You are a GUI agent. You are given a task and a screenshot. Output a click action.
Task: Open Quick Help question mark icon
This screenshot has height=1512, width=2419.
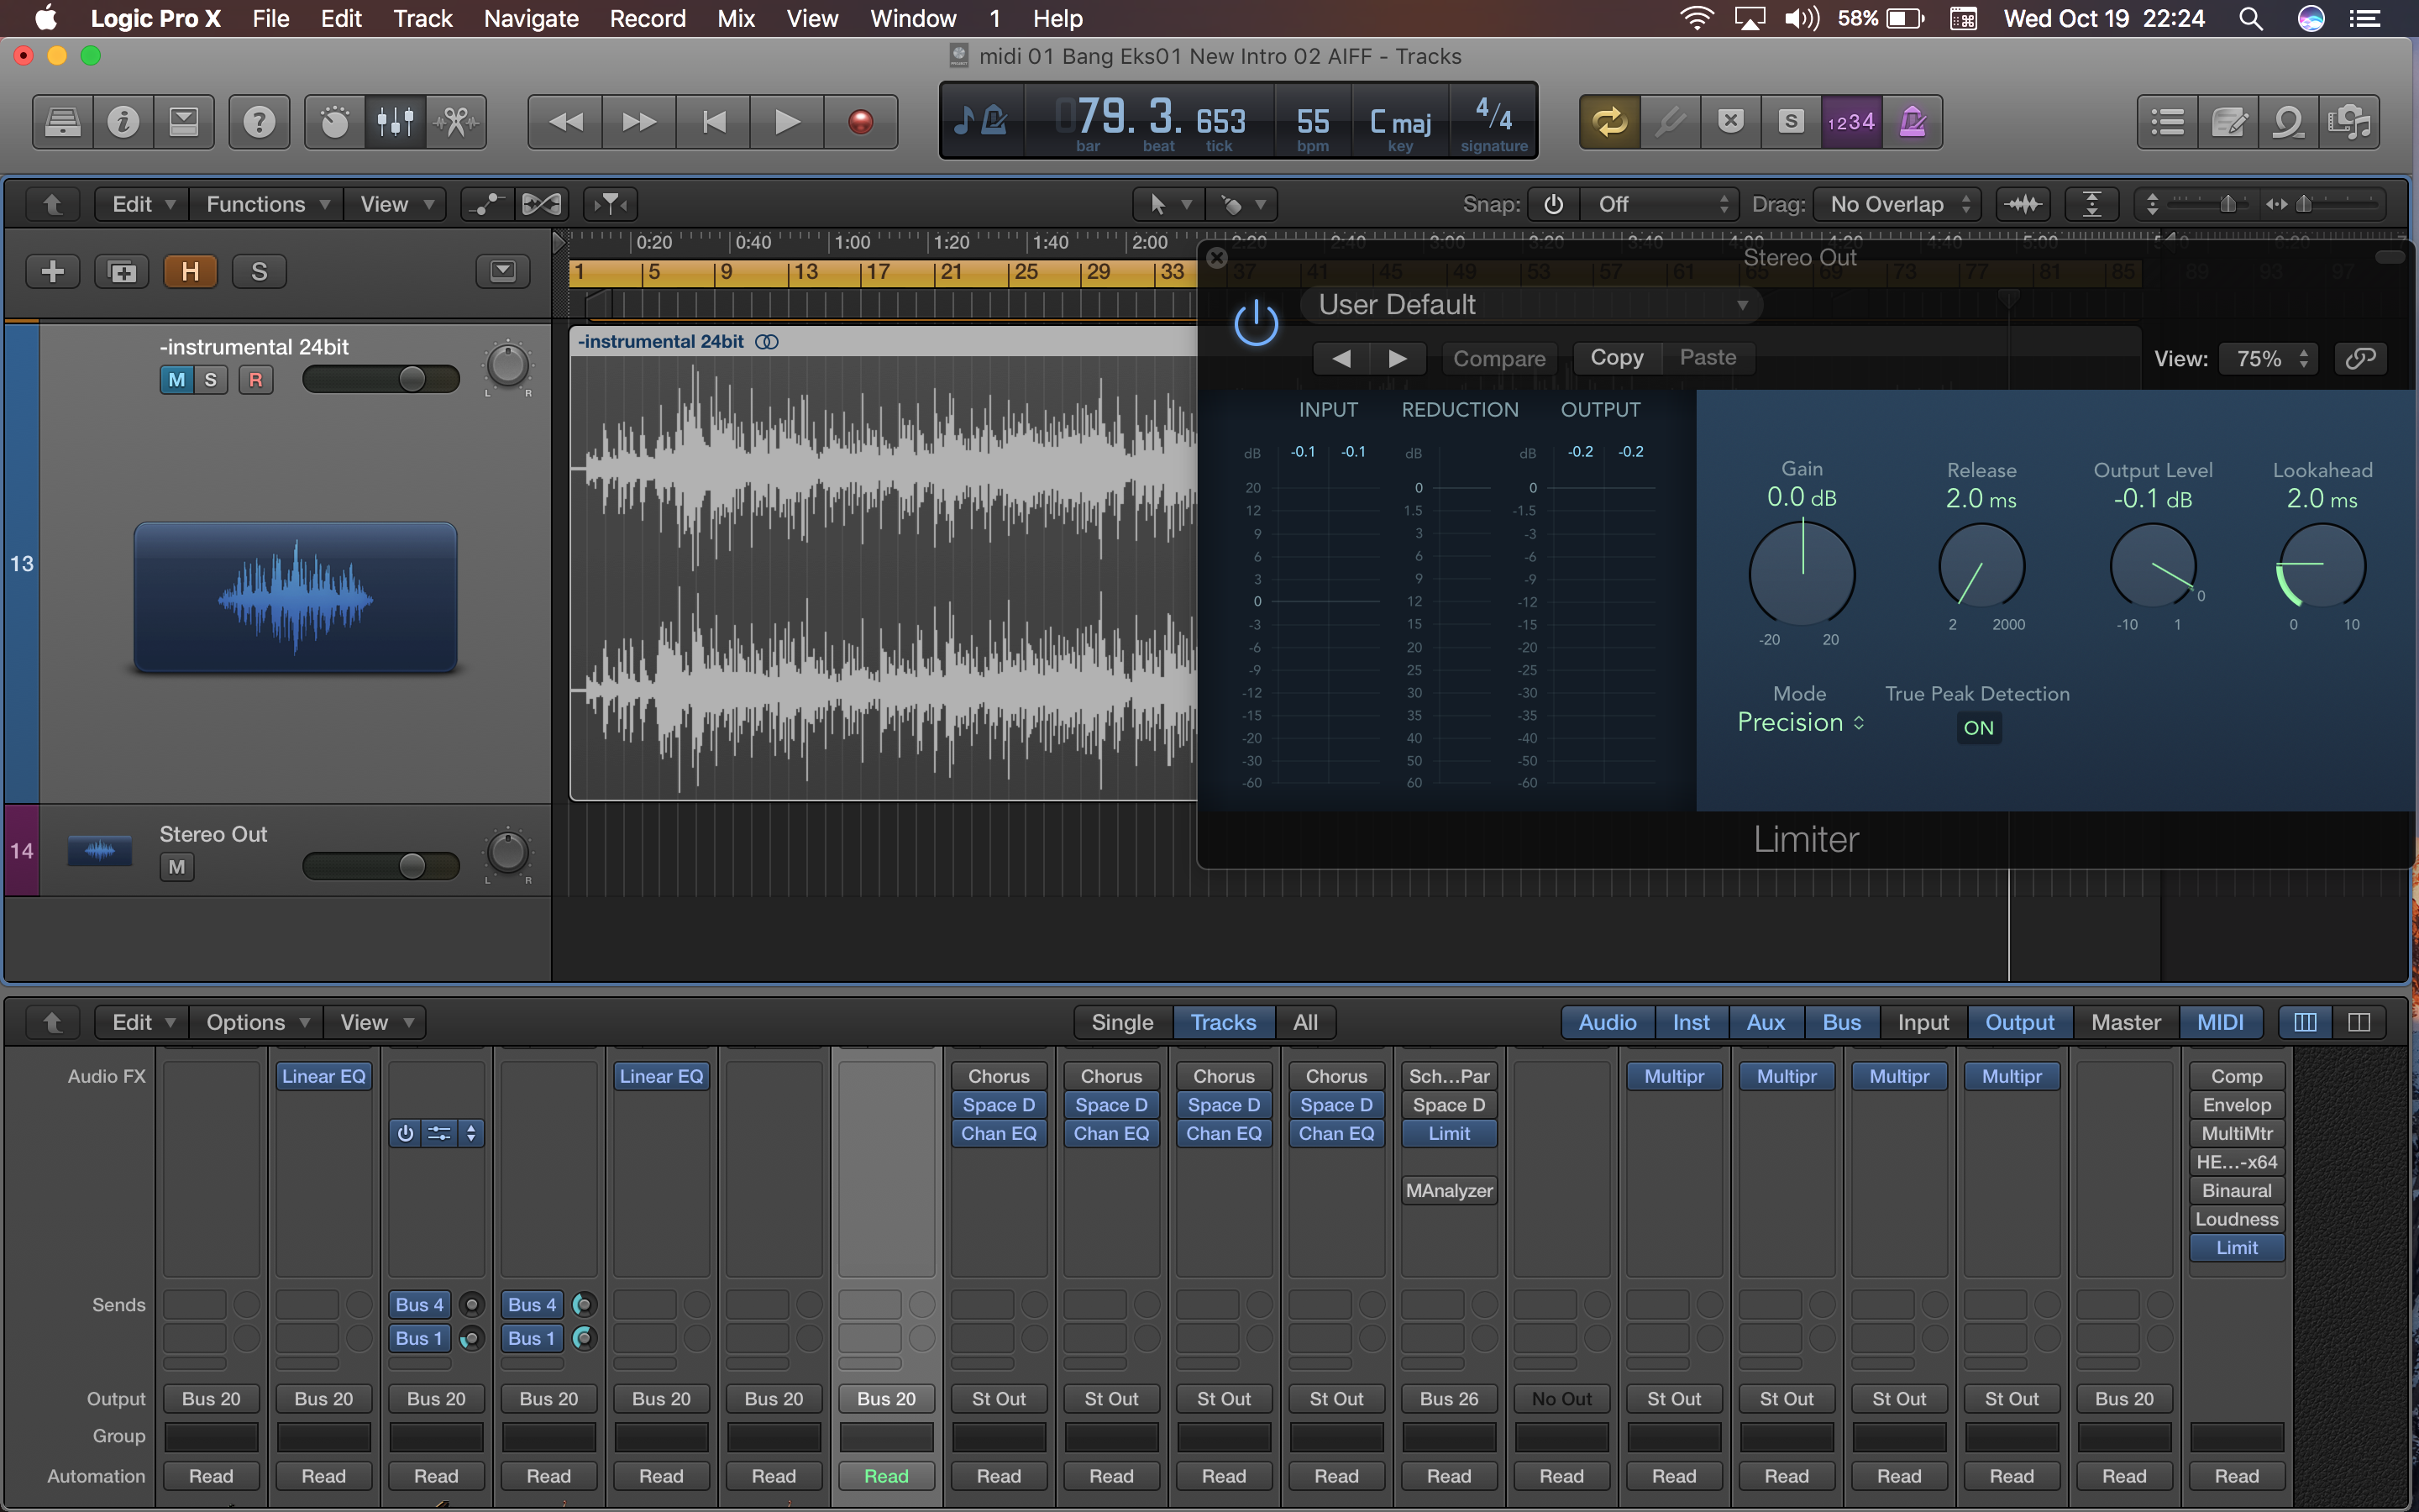259,122
